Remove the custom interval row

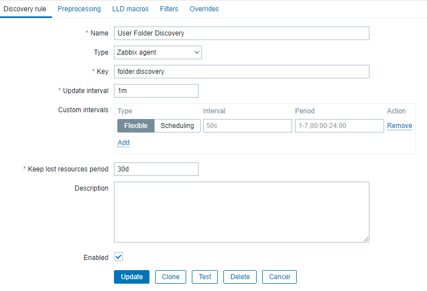click(399, 126)
